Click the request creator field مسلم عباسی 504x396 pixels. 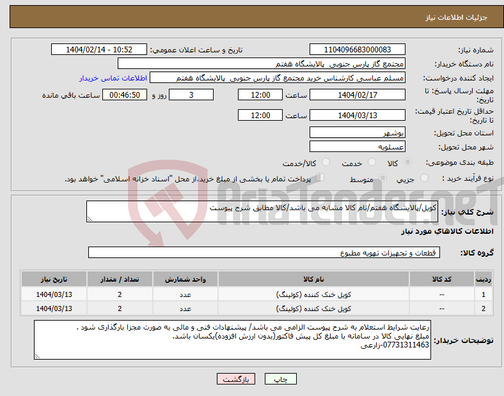[278, 78]
